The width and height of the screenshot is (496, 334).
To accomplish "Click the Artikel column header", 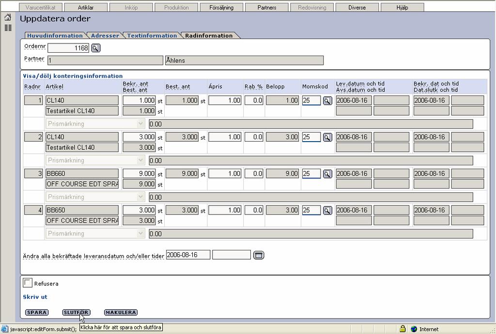I will [x=54, y=87].
